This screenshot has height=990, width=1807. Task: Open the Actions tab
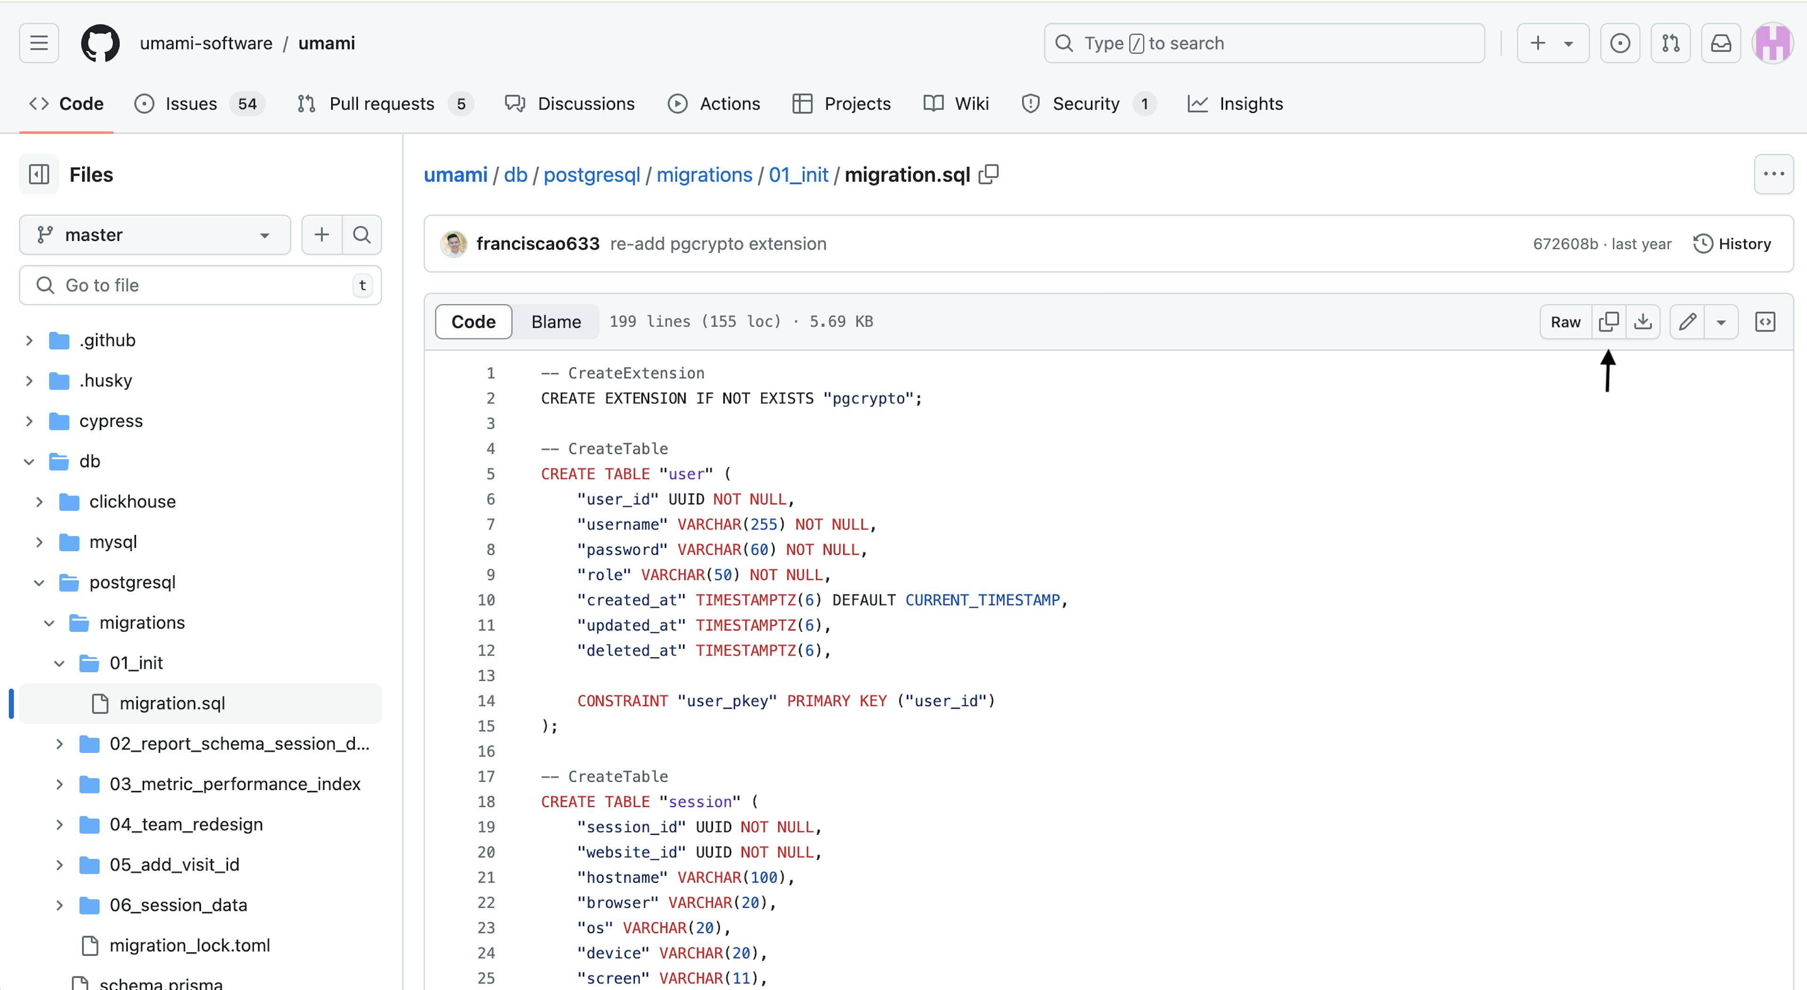point(713,104)
